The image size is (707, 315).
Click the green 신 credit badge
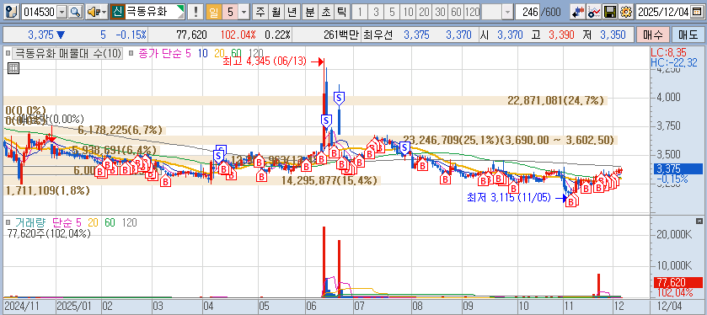coord(117,12)
